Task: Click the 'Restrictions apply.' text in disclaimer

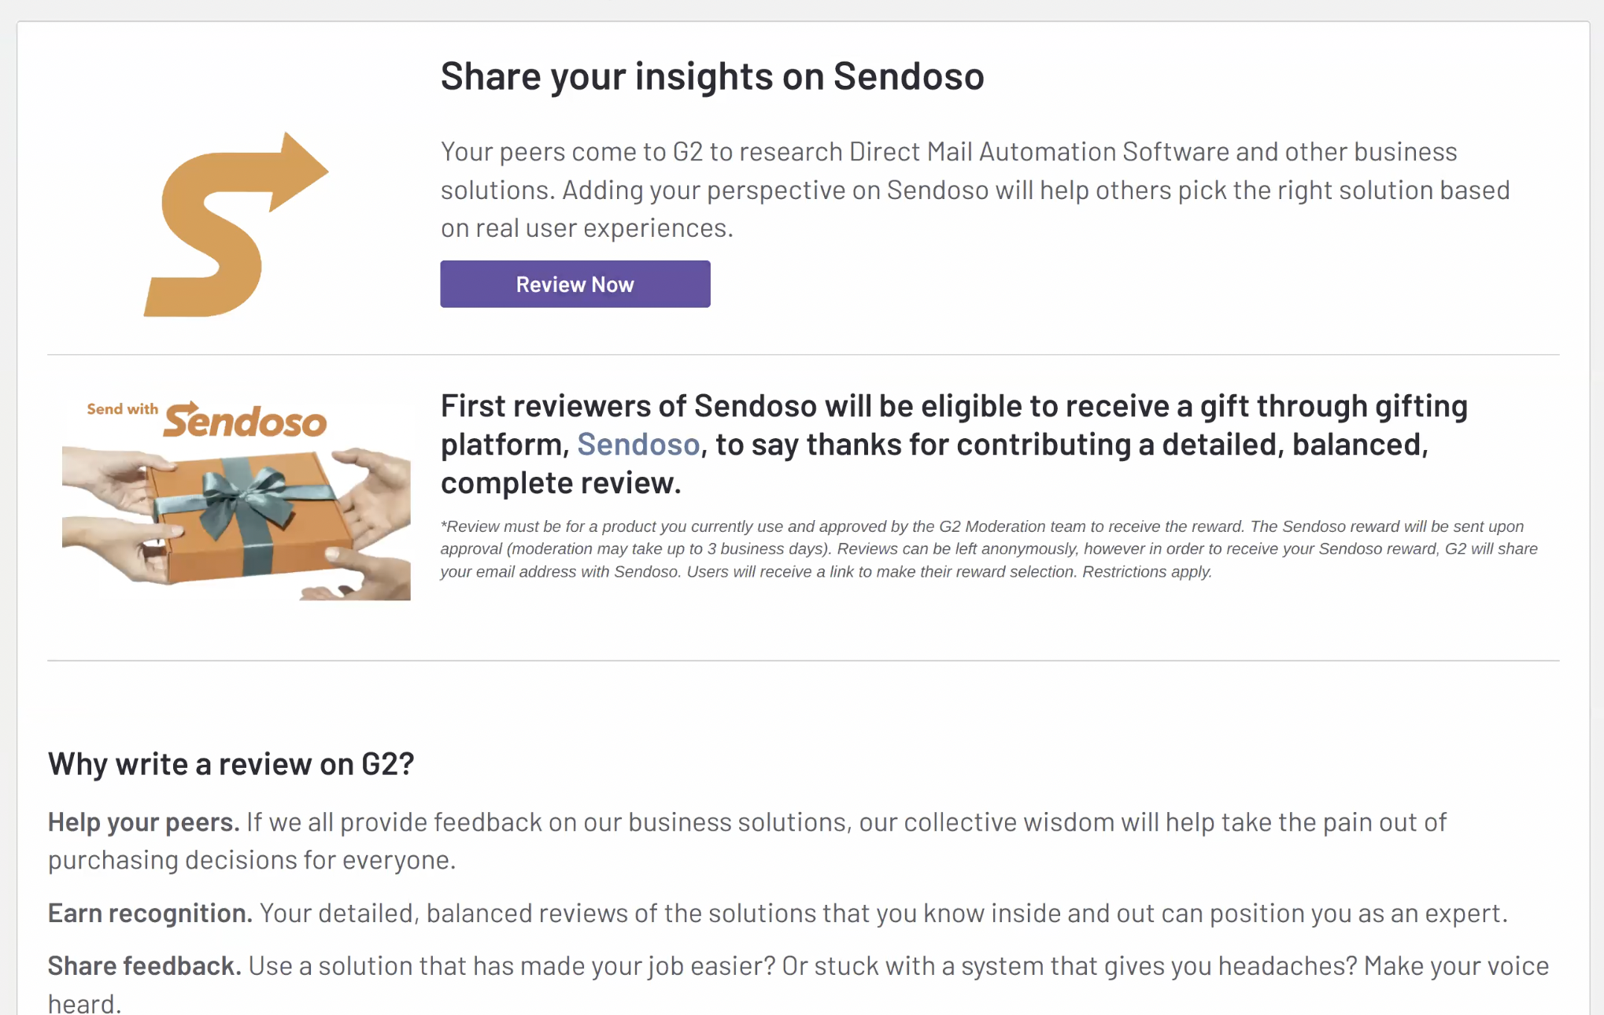Action: click(1147, 572)
